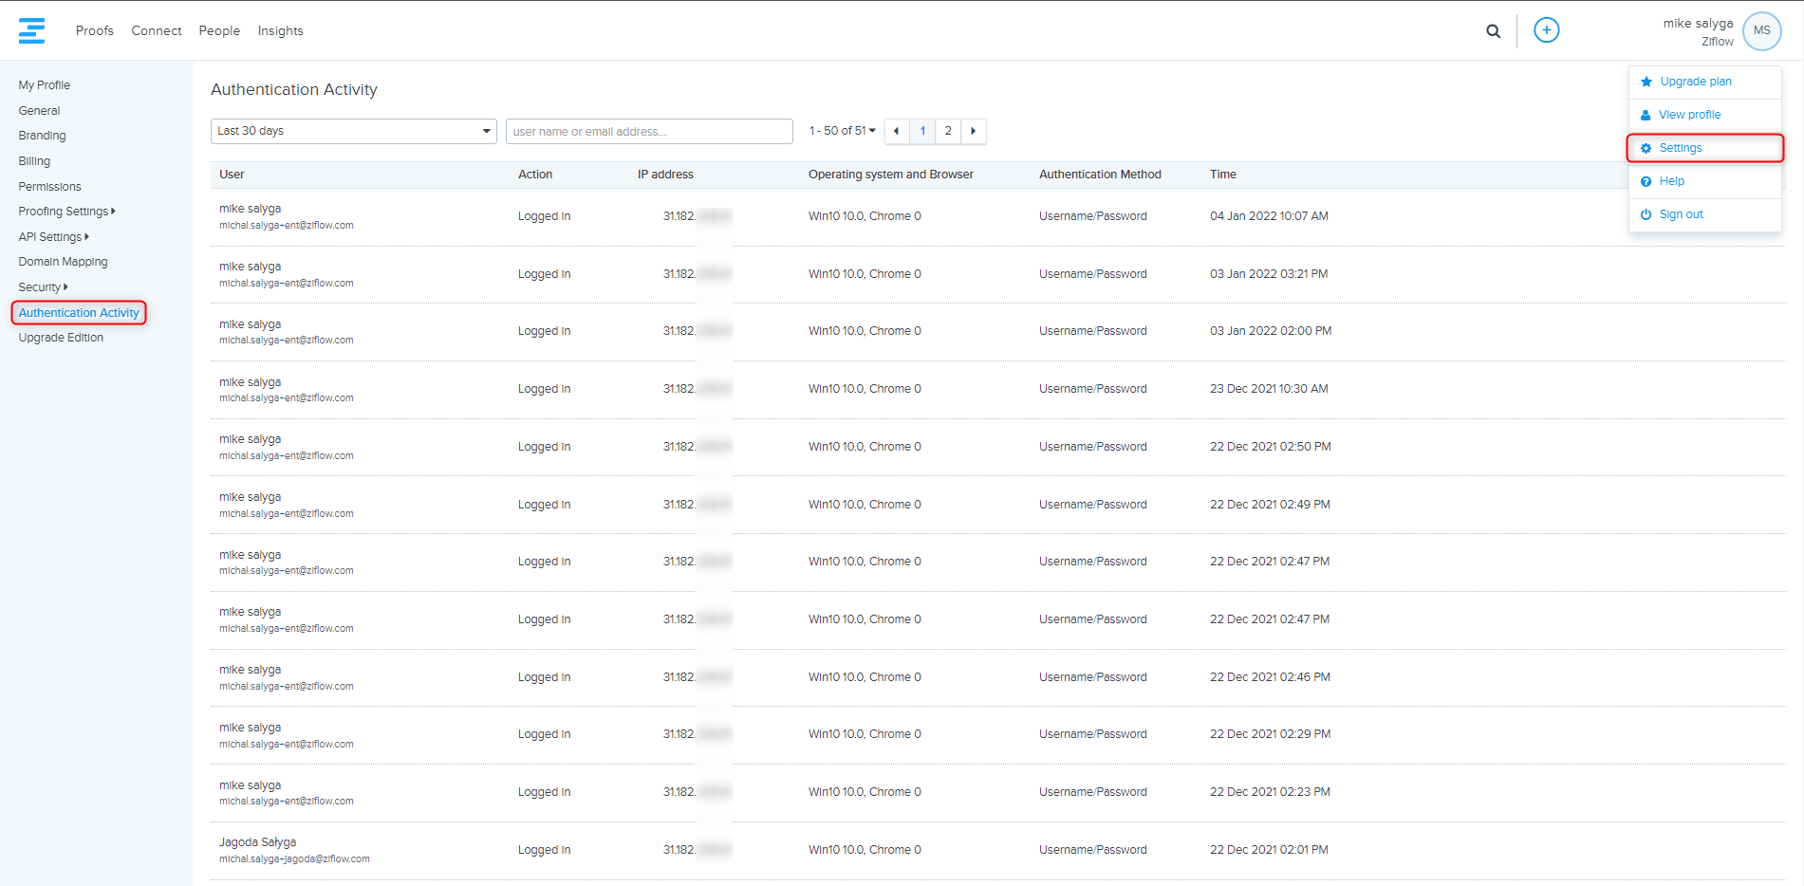Click the Upgrade plan star item
Image resolution: width=1804 pixels, height=886 pixels.
1695,82
